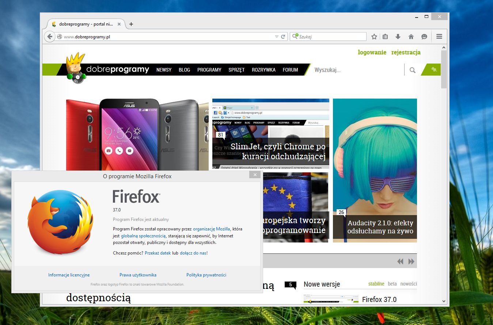Screen dimensions: 493x325
Task: Open the 'organizację Mozilla' link
Action: 212,229
